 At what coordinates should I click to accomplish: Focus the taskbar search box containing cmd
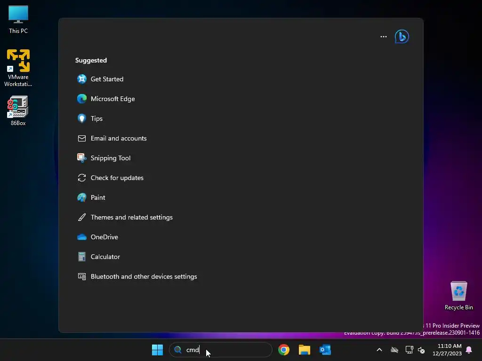[221, 350]
